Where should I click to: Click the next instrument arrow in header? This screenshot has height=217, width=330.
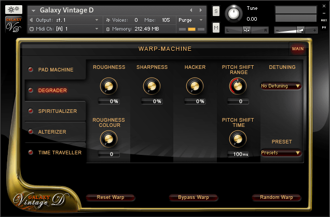[200, 10]
